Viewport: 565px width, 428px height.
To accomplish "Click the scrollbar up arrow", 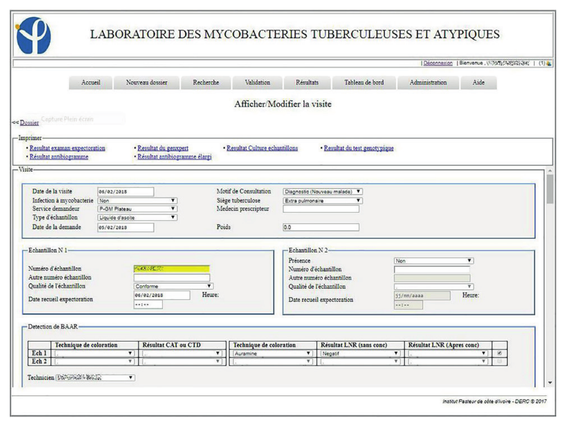I will 550,170.
